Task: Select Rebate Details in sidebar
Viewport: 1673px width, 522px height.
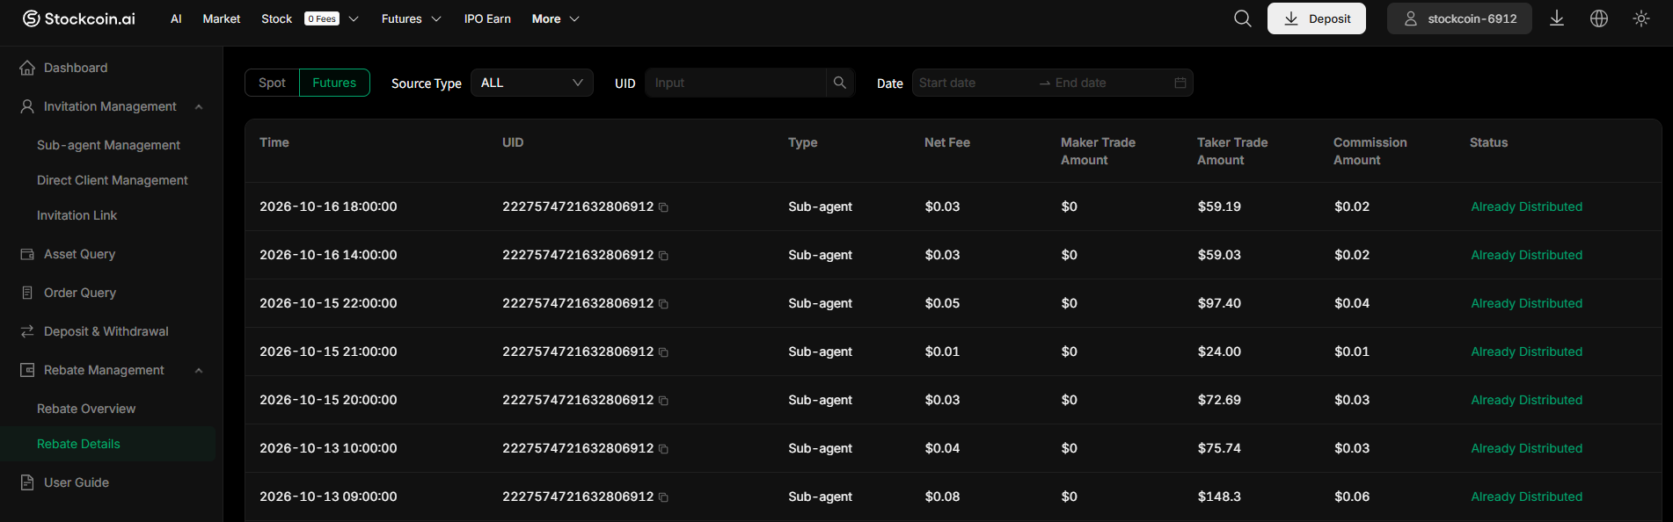Action: click(x=78, y=444)
